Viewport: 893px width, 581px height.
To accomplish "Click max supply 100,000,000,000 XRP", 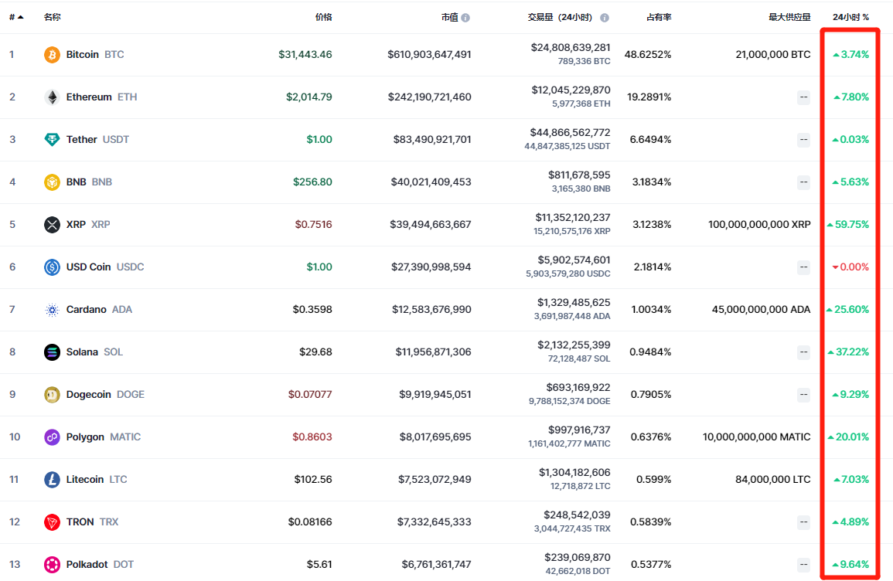I will point(759,225).
